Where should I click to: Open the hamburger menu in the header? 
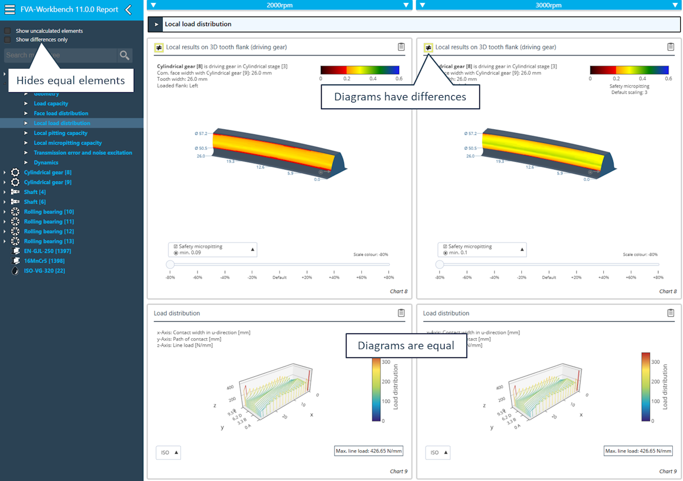point(10,10)
